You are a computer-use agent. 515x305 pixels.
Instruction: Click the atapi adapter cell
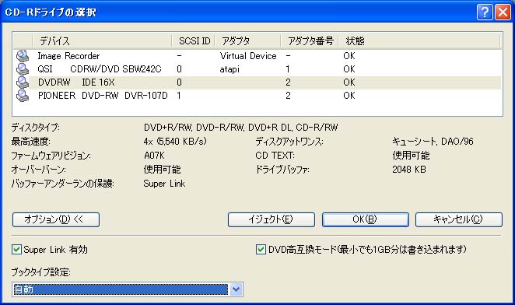click(x=229, y=69)
